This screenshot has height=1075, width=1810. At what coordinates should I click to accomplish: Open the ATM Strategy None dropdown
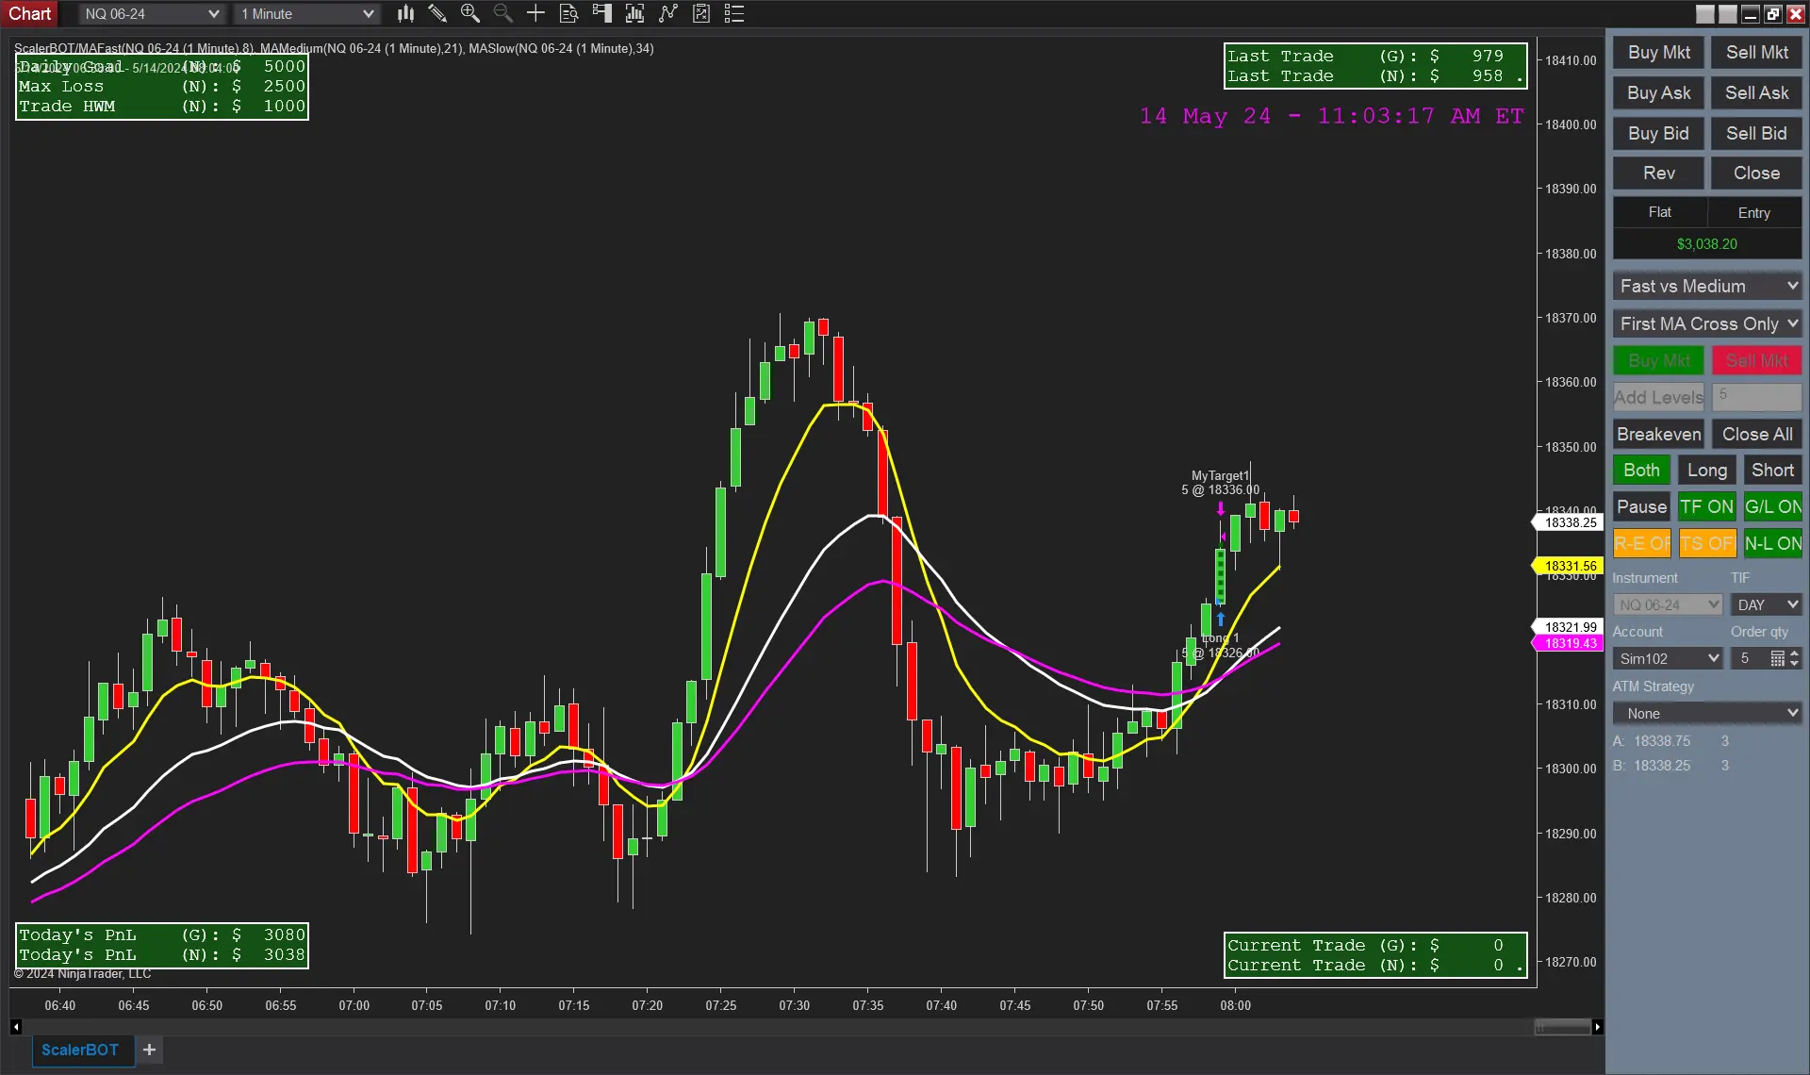click(x=1707, y=714)
